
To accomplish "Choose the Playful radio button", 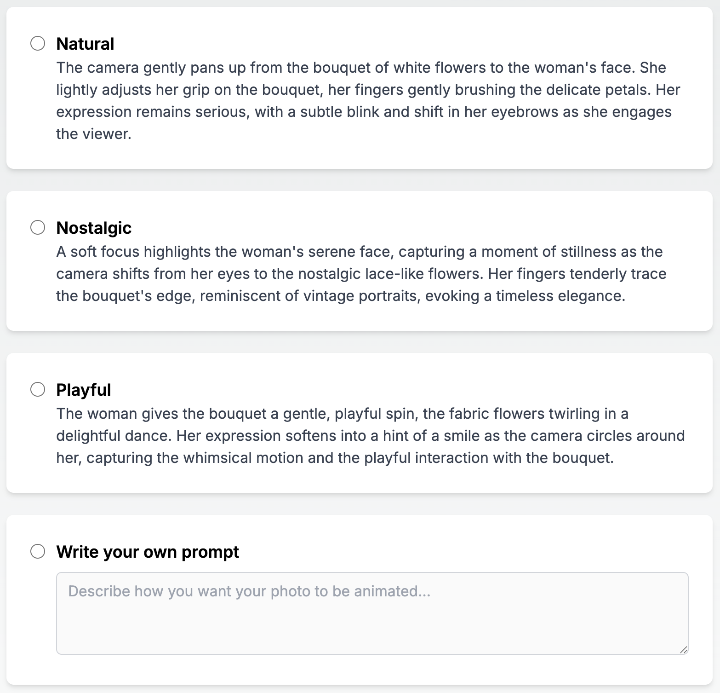I will [38, 389].
